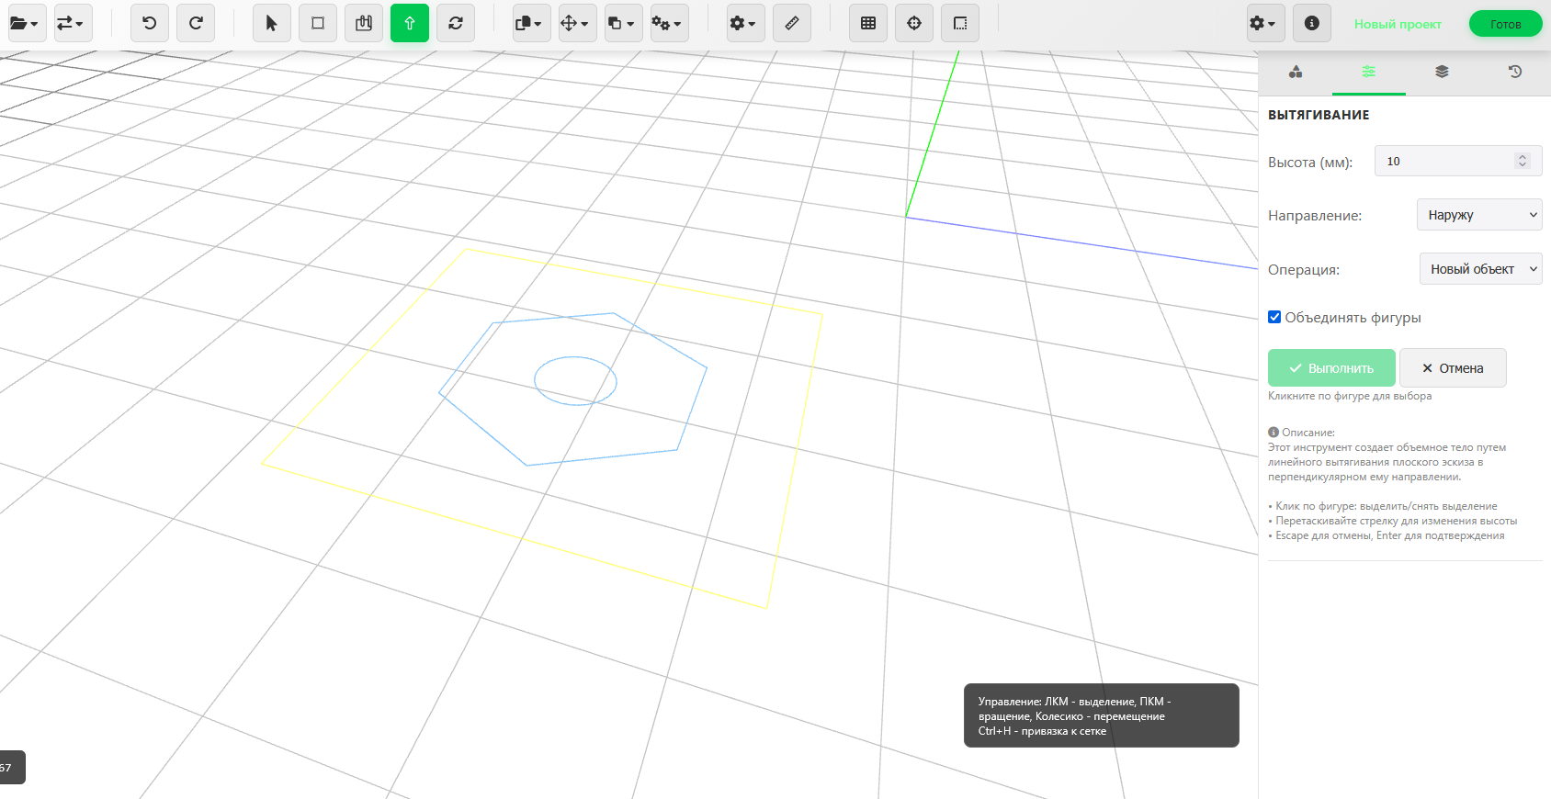Click the redo arrow in toolbar
Image resolution: width=1551 pixels, height=799 pixels.
click(196, 23)
